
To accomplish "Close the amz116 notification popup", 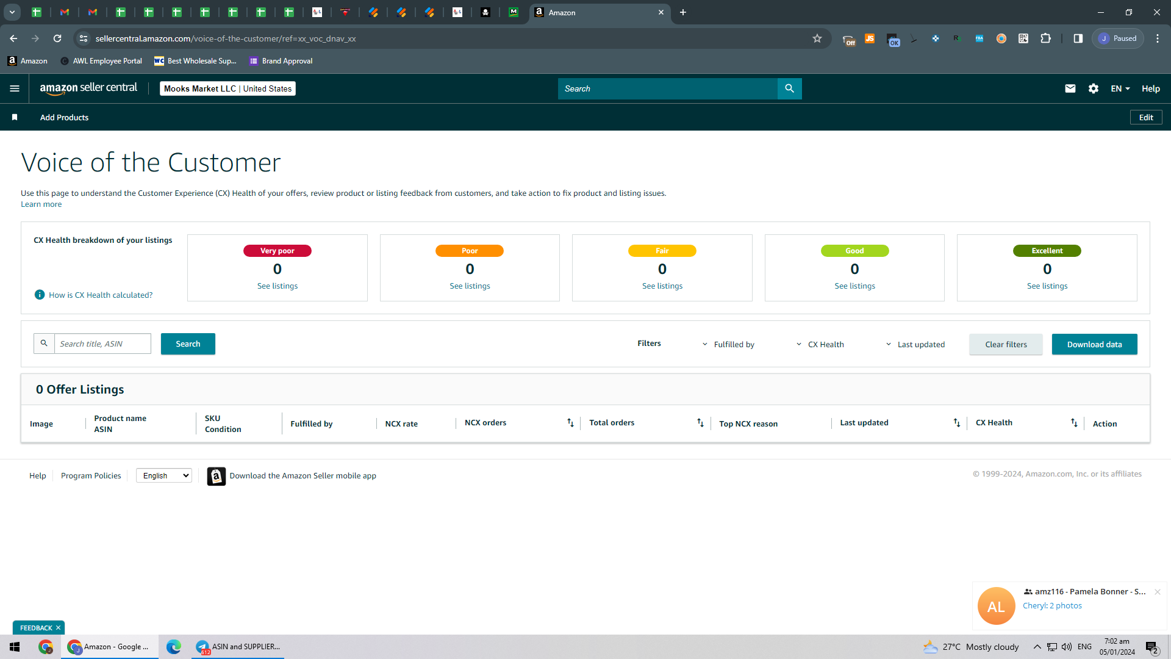I will (1157, 592).
